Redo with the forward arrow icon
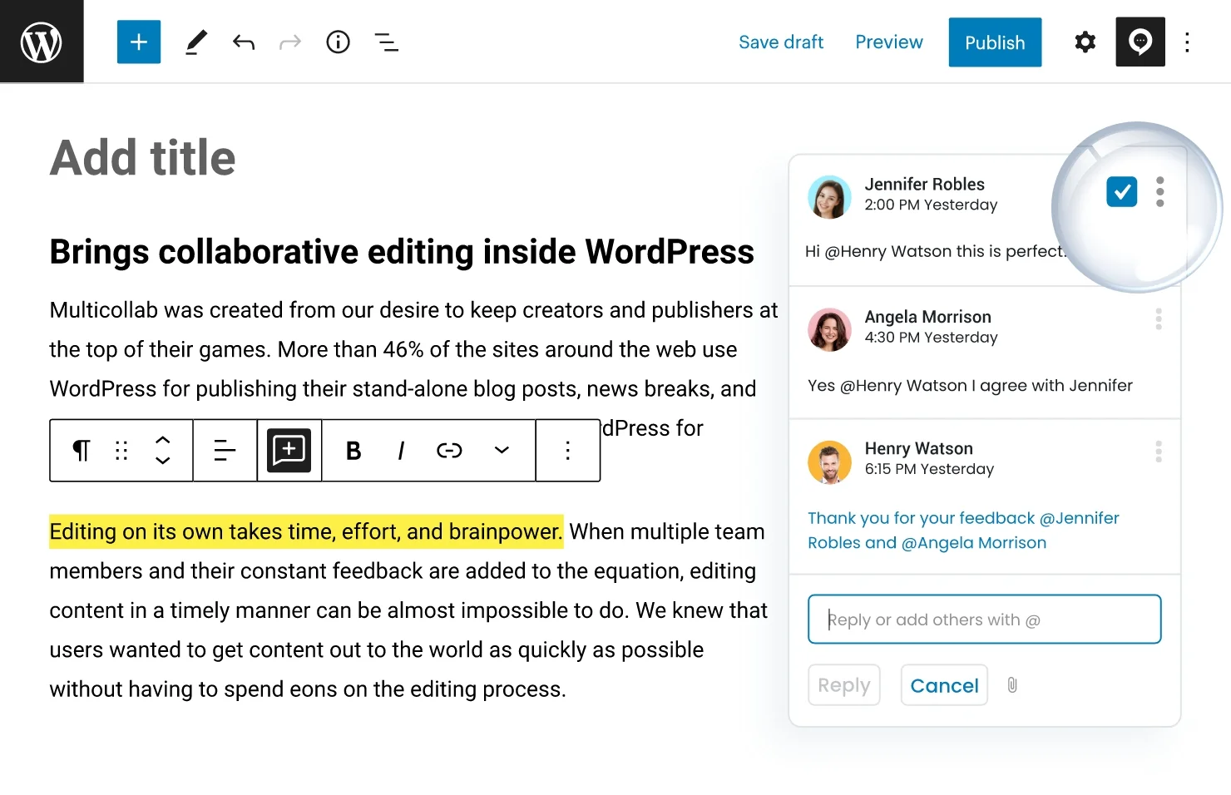 [x=289, y=42]
